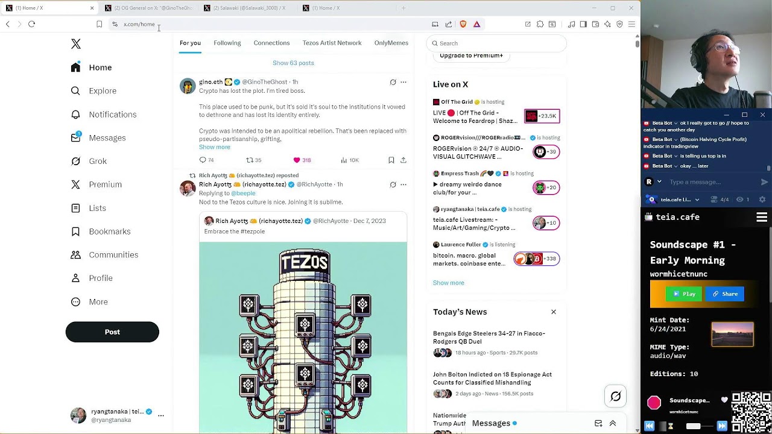This screenshot has width=772, height=434.
Task: Open Bookmarks in the sidebar
Action: coord(100,231)
